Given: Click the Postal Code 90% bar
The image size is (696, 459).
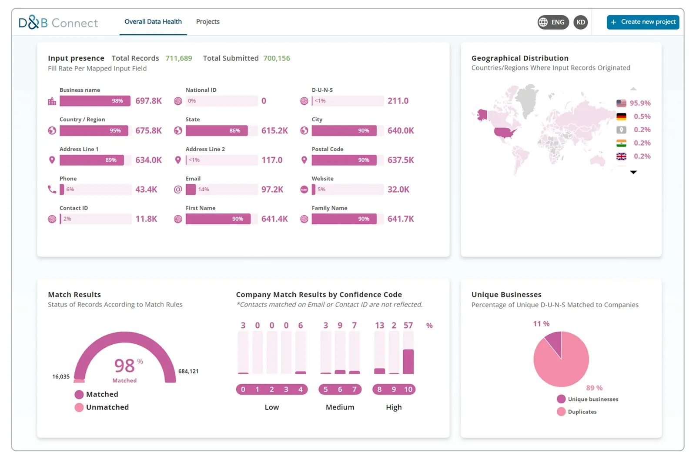Looking at the screenshot, I should (344, 160).
